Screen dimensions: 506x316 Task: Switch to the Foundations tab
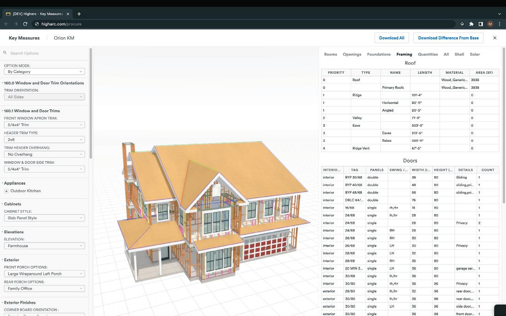(379, 54)
